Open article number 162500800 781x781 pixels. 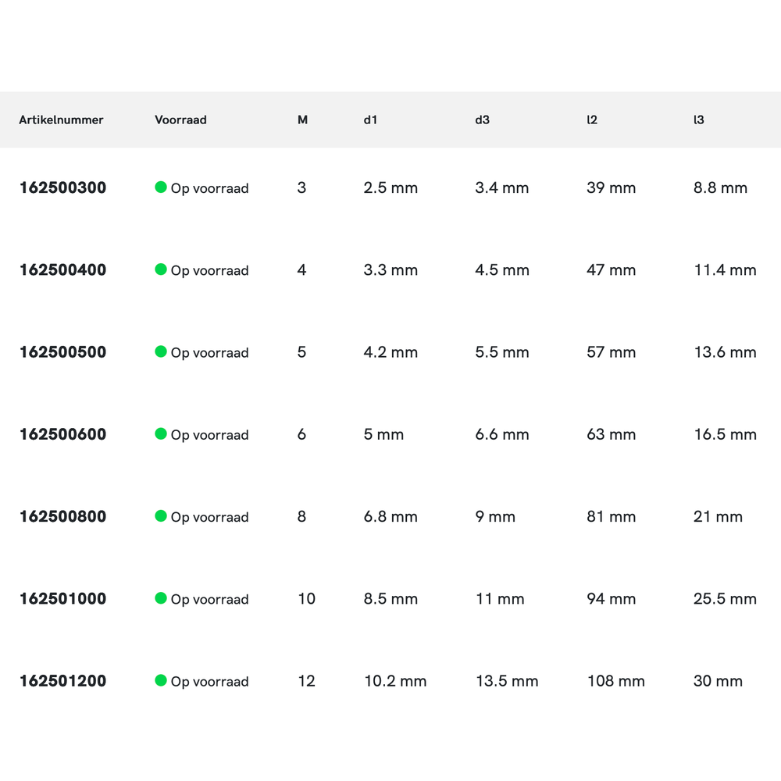point(62,516)
